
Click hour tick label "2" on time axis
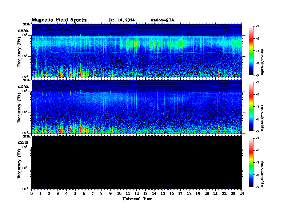(49, 194)
